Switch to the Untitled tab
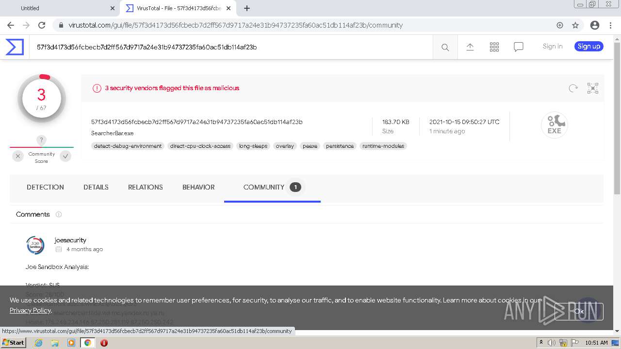 point(60,8)
